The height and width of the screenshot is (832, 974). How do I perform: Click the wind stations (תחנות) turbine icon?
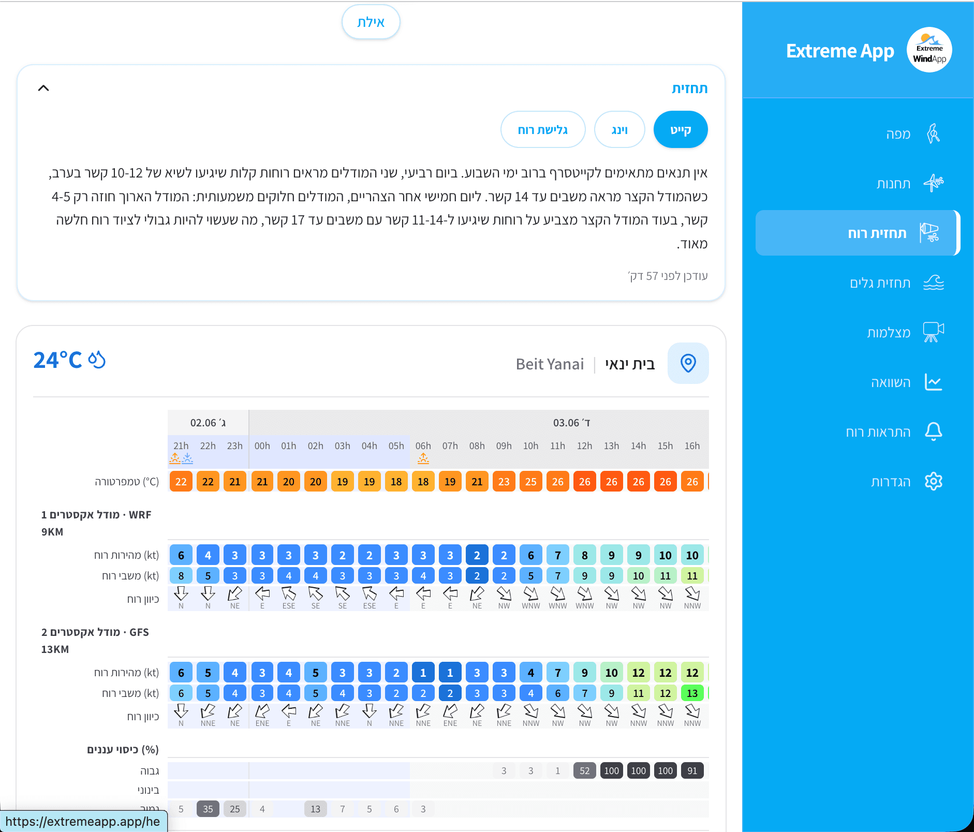click(933, 183)
